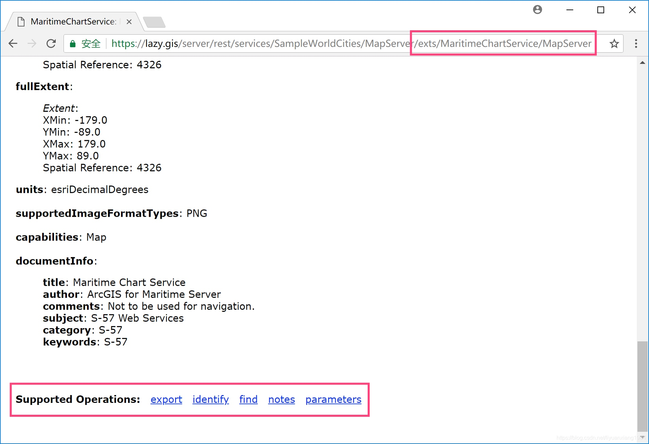
Task: Click 'author: ArcGIS for Maritime Server' line
Action: [132, 294]
